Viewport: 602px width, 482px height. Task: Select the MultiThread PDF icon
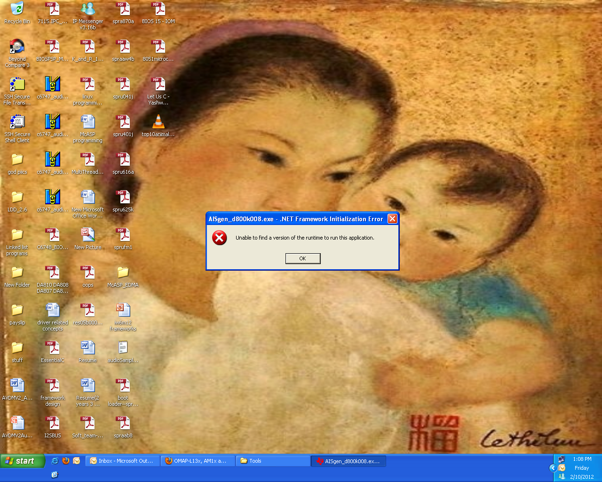coord(87,163)
